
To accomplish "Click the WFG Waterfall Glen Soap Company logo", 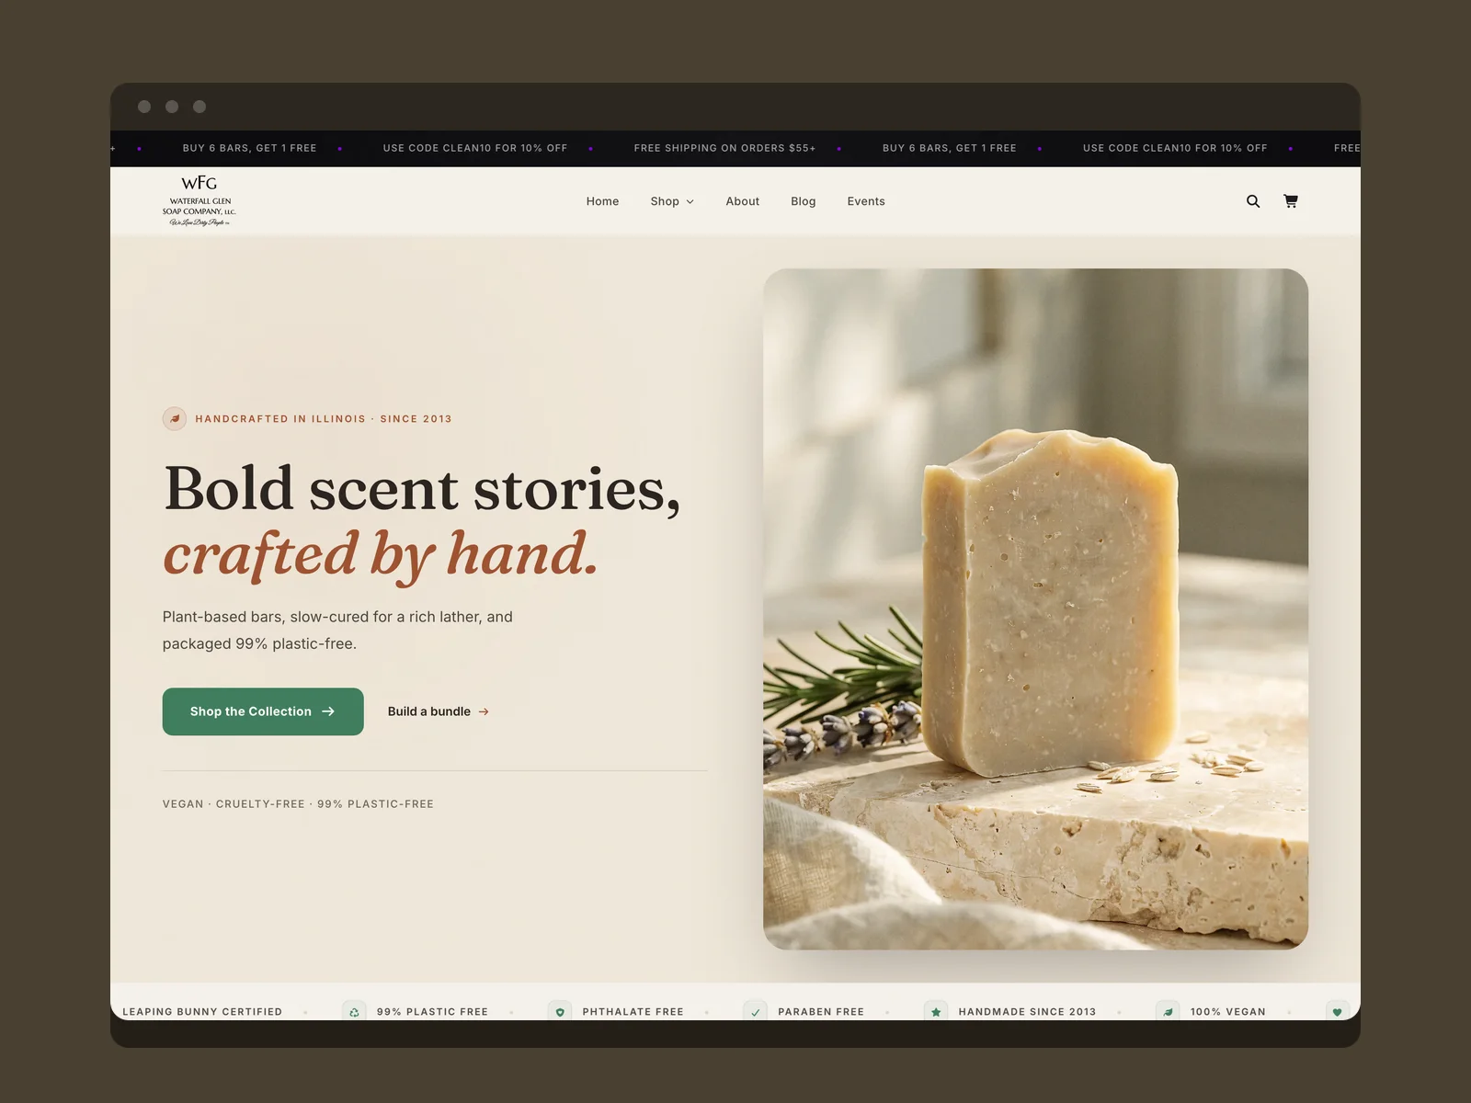I will point(200,201).
